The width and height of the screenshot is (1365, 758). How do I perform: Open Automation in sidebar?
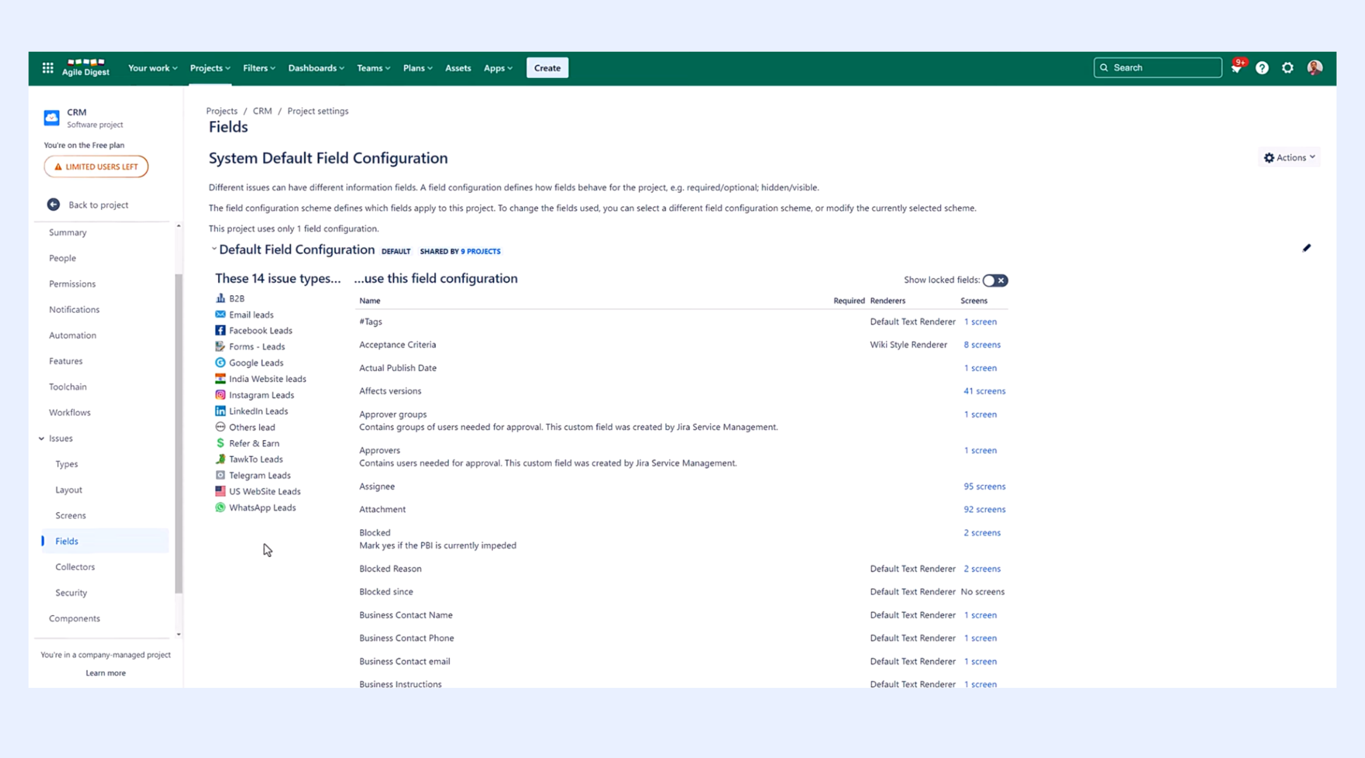point(73,335)
